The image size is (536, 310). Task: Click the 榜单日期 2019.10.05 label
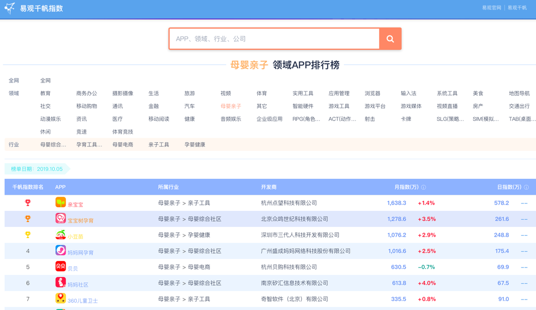click(x=37, y=169)
